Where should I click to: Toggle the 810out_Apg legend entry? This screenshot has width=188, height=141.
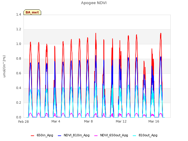pos(145,135)
